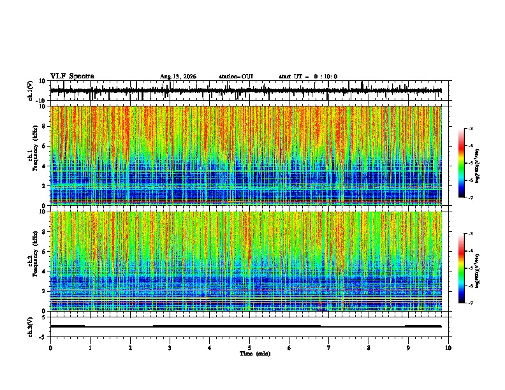This screenshot has height=390, width=505.
Task: Click the "-3" top label of ch.1 colorbar
Action: click(x=471, y=128)
